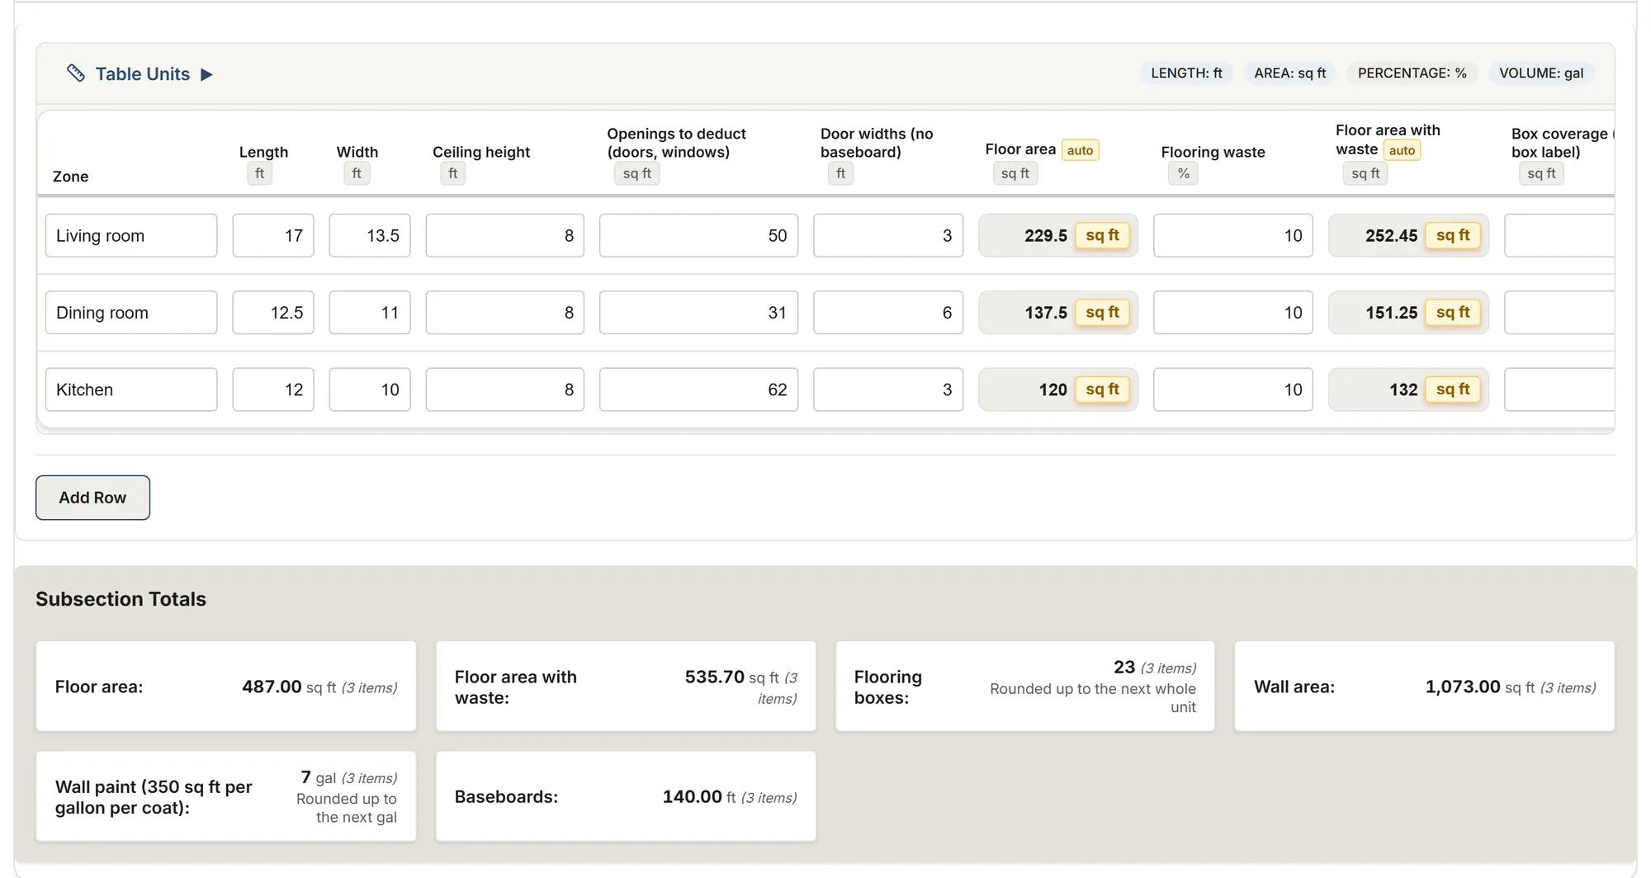Click Kitchen box coverage field
This screenshot has width=1651, height=878.
point(1559,389)
